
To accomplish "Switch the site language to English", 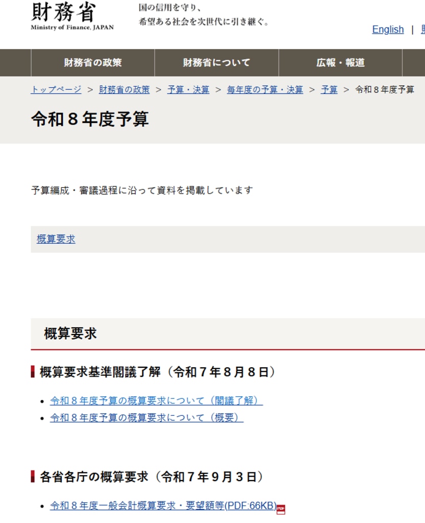I will point(388,30).
